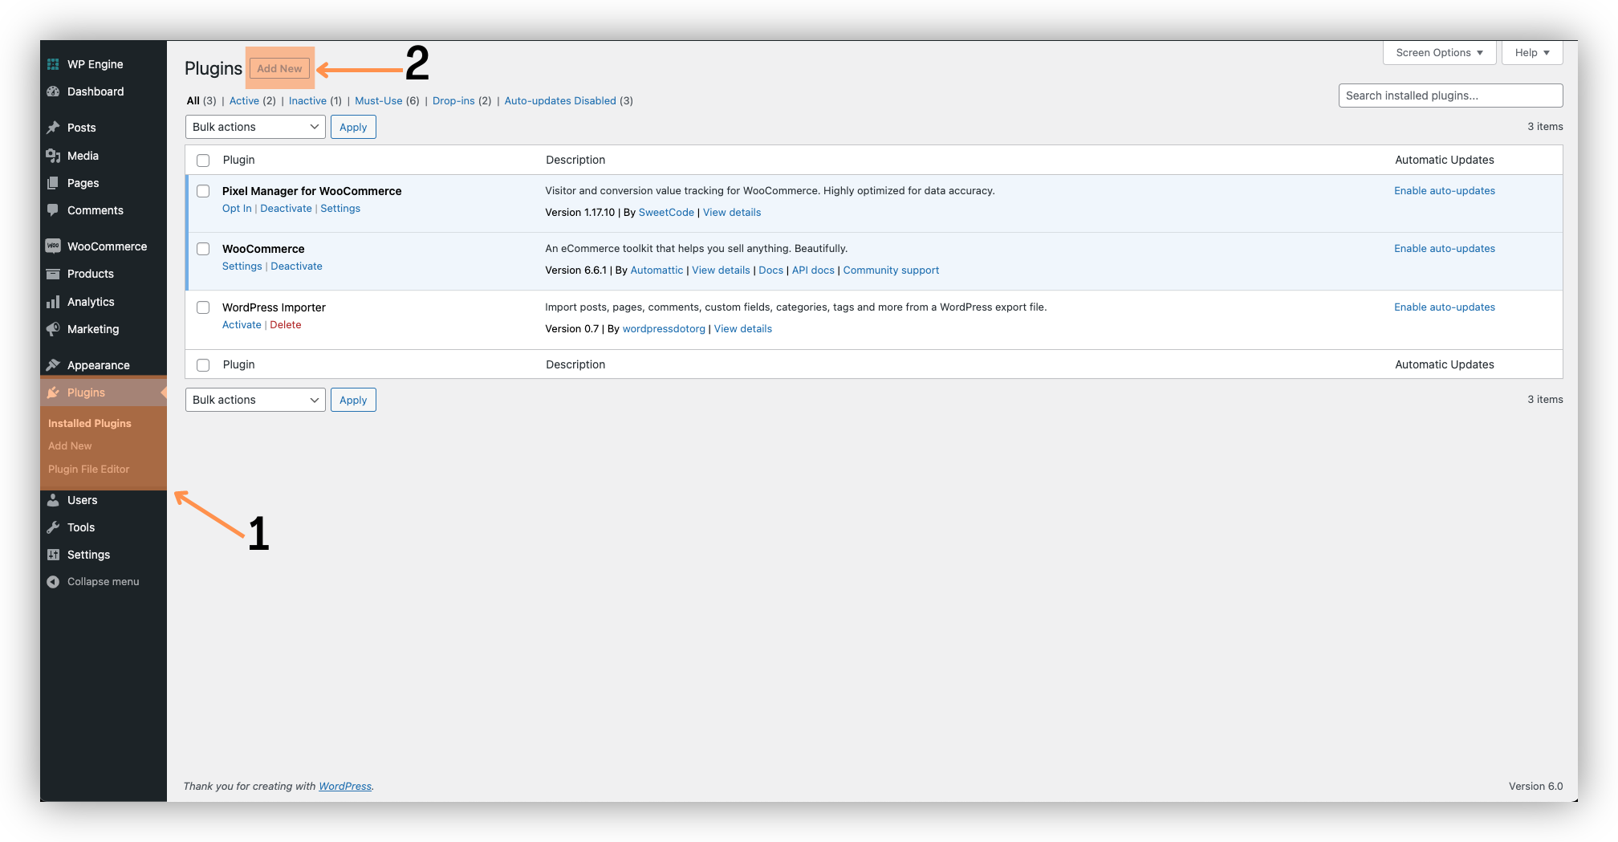
Task: View details for WordPress Importer
Action: (743, 328)
